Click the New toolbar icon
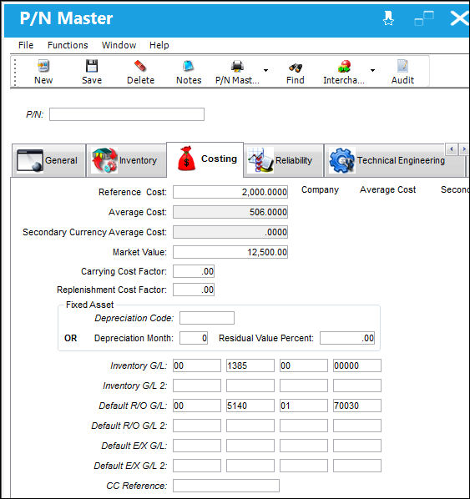 coord(43,66)
